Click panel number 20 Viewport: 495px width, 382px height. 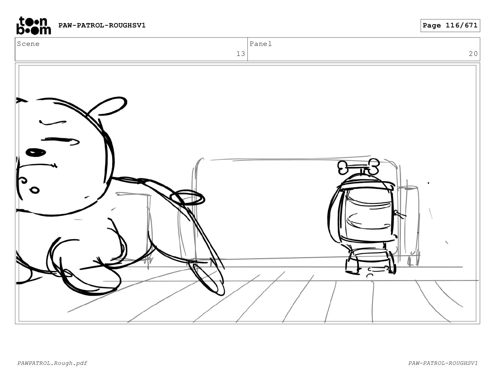(473, 54)
